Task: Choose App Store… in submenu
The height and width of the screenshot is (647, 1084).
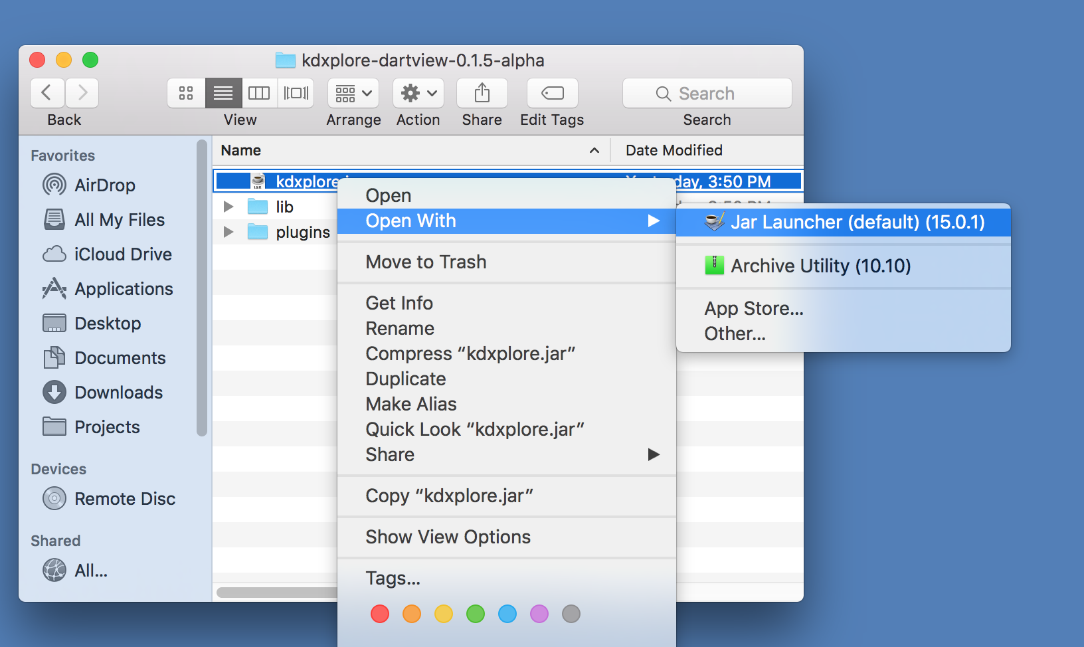Action: point(844,308)
